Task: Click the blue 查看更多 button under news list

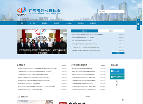Action: point(118,53)
